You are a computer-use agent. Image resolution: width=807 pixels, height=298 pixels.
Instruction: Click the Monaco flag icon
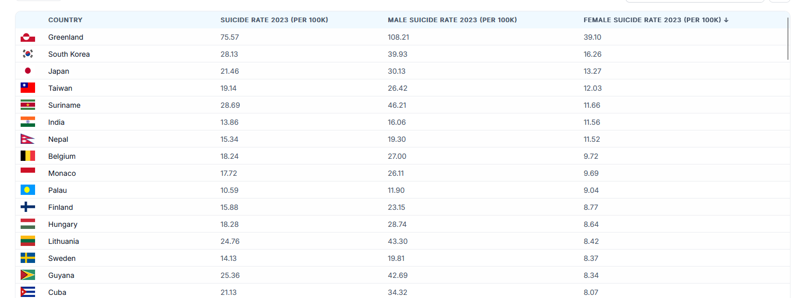click(x=28, y=173)
